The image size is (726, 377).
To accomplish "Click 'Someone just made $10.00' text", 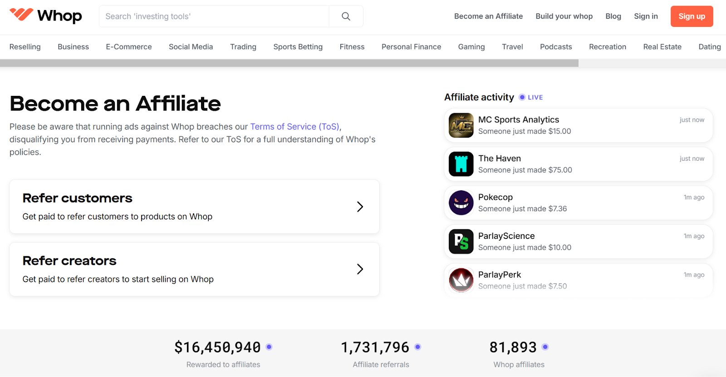I will click(x=525, y=248).
